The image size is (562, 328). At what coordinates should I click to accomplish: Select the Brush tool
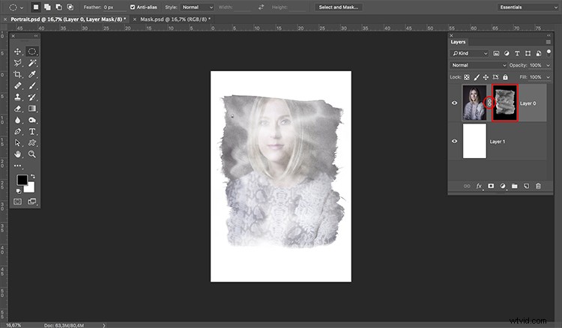pos(32,85)
